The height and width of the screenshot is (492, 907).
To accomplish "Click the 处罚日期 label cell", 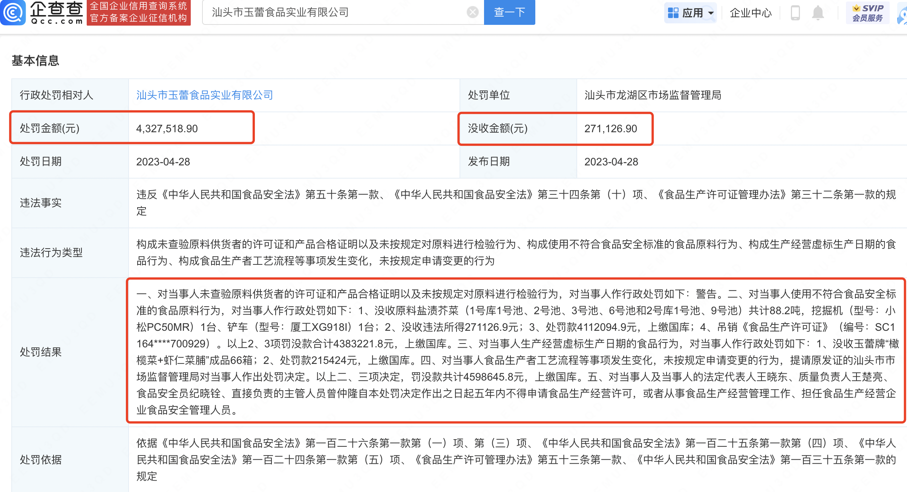I will pos(70,162).
